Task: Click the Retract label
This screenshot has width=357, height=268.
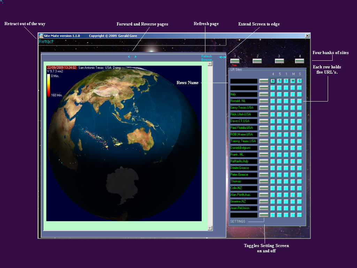Action: [x=46, y=42]
